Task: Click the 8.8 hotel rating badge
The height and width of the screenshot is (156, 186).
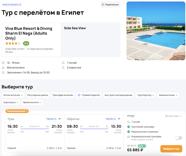Action: (x=26, y=43)
